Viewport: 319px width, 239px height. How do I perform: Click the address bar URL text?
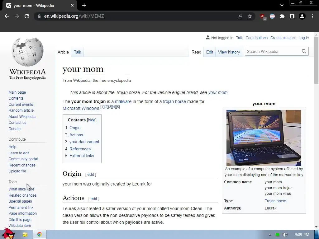point(74,16)
